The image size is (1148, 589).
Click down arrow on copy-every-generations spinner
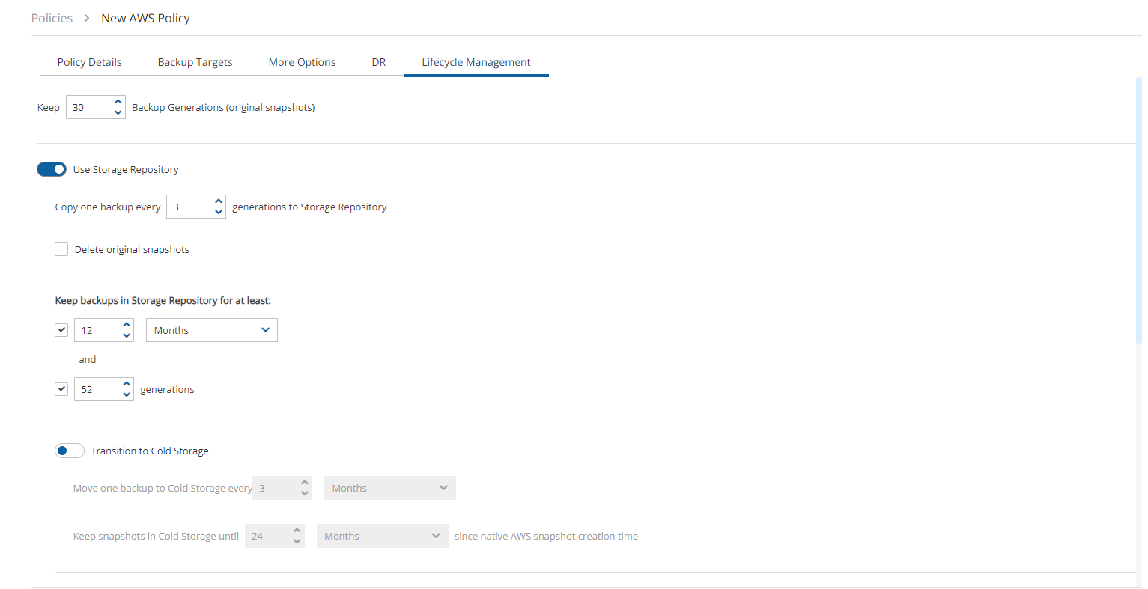tap(219, 213)
